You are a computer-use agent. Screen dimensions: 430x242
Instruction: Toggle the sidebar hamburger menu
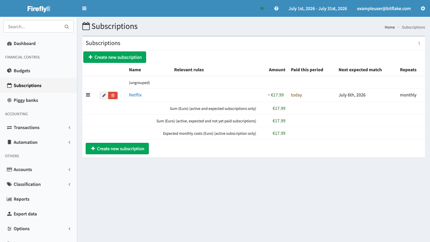(x=84, y=8)
